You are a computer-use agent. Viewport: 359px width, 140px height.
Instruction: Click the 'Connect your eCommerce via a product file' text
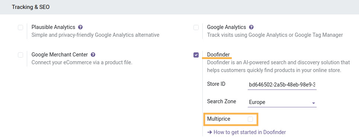click(x=82, y=62)
